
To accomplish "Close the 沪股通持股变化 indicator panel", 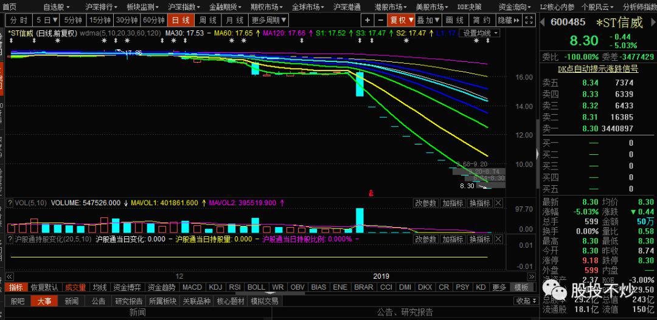I will tap(498, 239).
